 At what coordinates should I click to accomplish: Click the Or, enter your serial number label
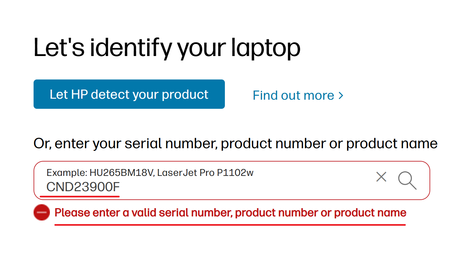[x=235, y=143]
